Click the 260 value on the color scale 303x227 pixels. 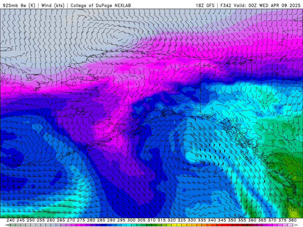[x=51, y=220]
